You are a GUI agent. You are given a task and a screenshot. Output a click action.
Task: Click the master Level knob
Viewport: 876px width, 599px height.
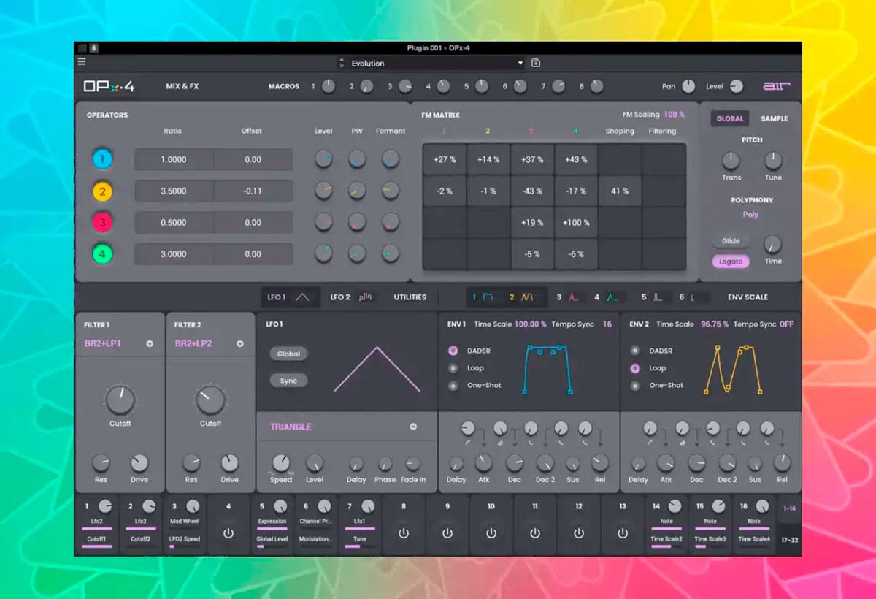[736, 86]
